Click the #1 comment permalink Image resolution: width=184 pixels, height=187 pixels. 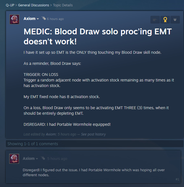[x=177, y=179]
